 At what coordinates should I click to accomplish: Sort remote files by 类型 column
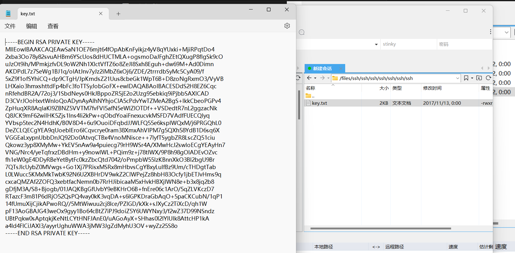[406, 88]
